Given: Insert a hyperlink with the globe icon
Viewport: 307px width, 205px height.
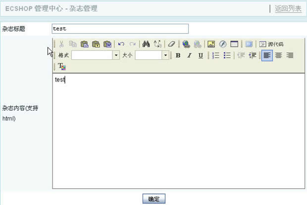Looking at the screenshot, I should coord(186,44).
